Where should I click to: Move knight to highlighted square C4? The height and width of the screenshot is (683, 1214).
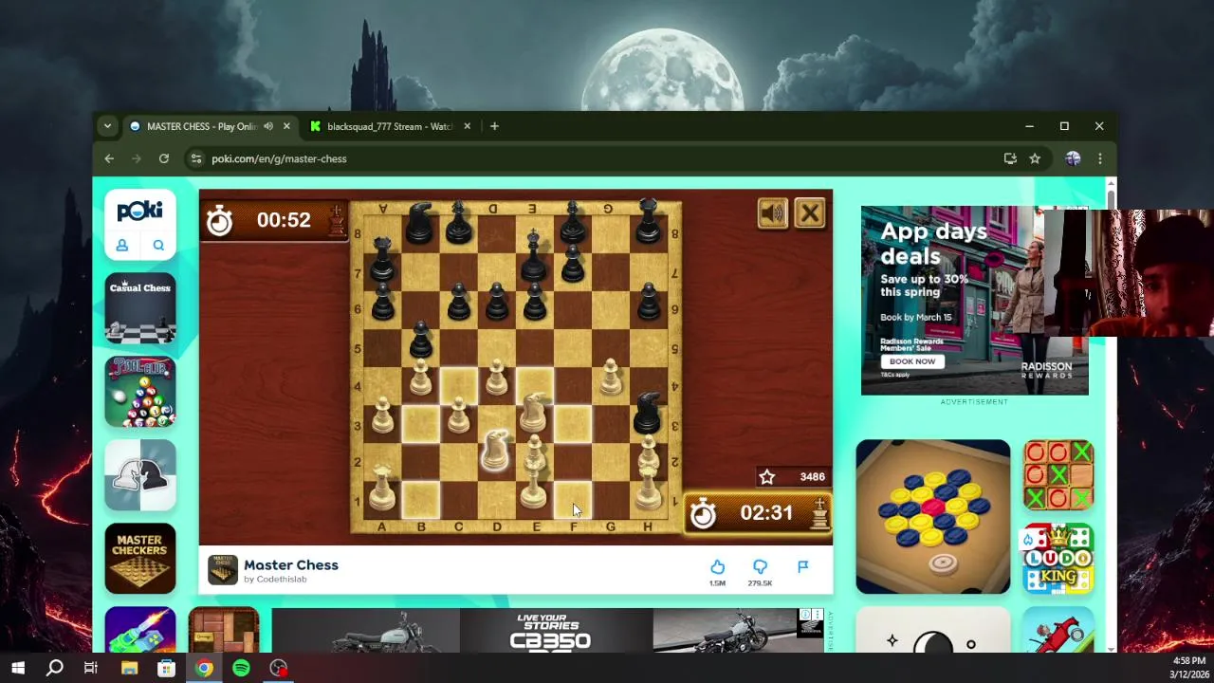pyautogui.click(x=458, y=385)
